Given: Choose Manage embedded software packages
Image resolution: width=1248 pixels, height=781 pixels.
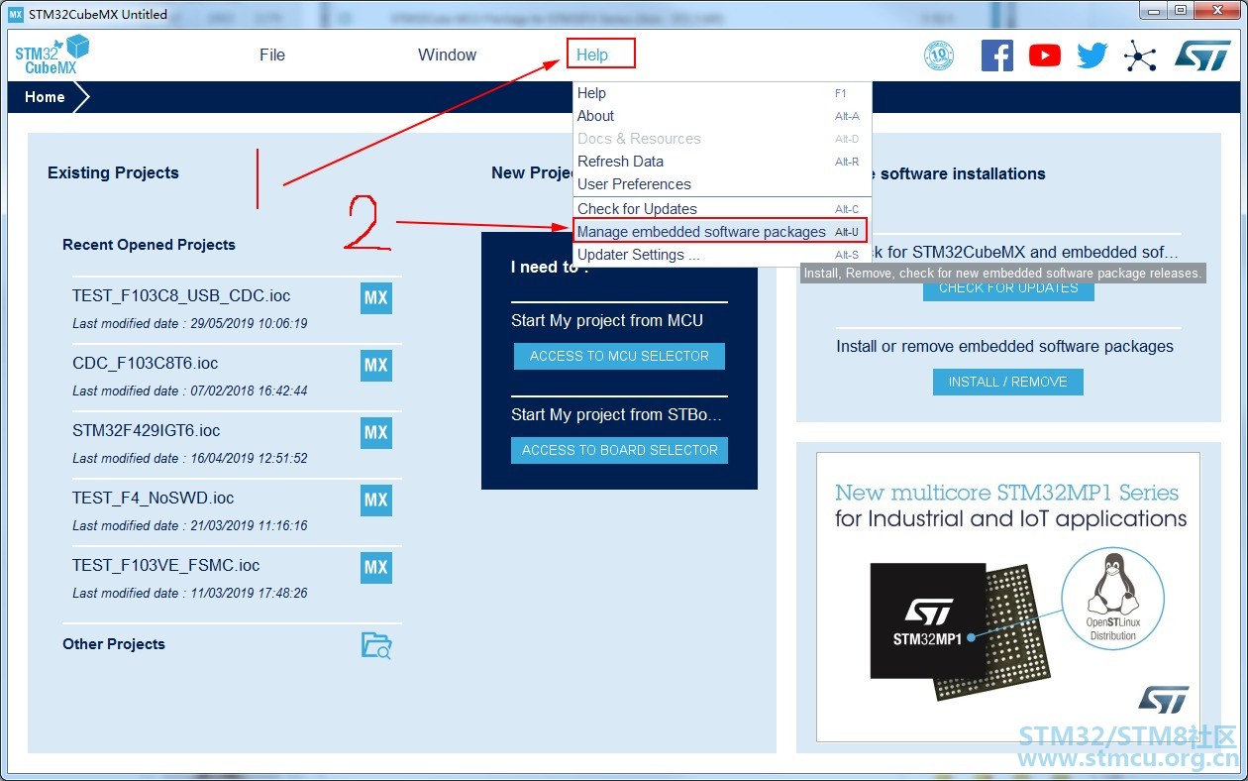Looking at the screenshot, I should [x=720, y=232].
